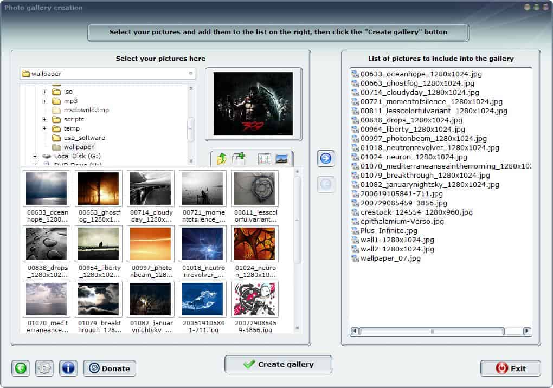Switch to the list view icon
553x388 pixels.
point(264,159)
